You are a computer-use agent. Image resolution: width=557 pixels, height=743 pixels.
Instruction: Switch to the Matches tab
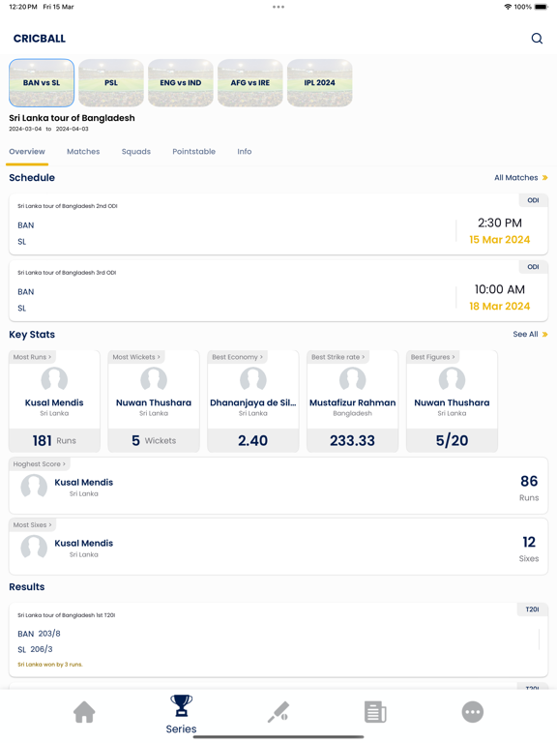(83, 152)
